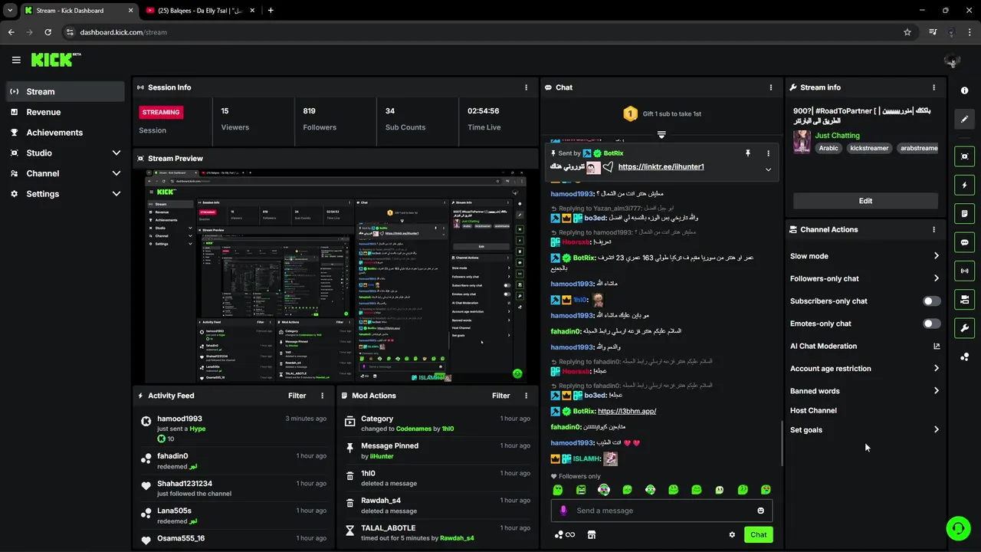Screen dimensions: 981x552
Task: Send message with the green Chat button
Action: [758, 534]
